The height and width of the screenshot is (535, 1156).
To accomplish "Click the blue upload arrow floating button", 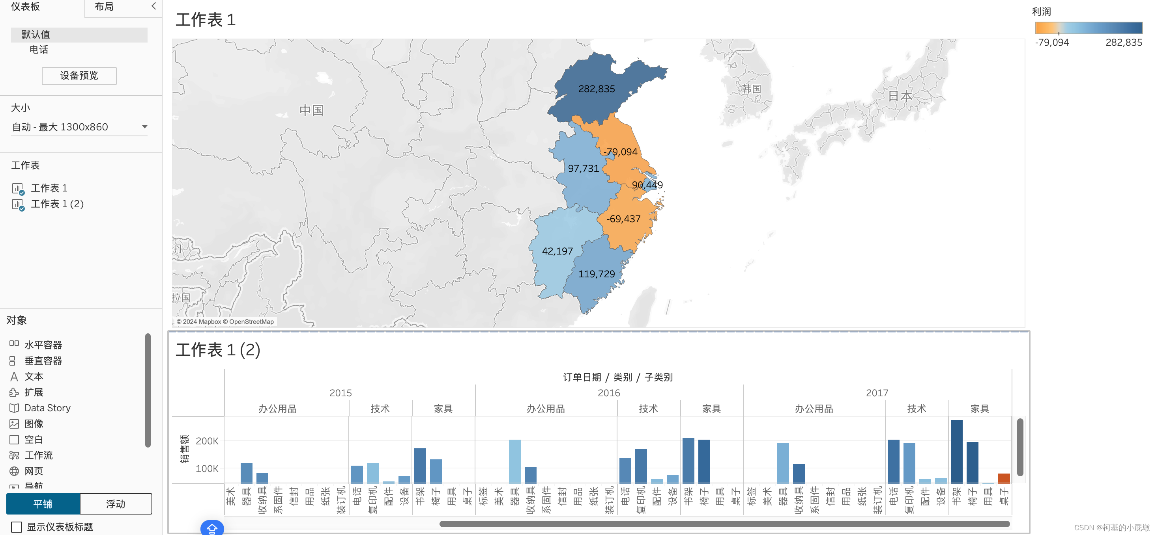I will 212,528.
